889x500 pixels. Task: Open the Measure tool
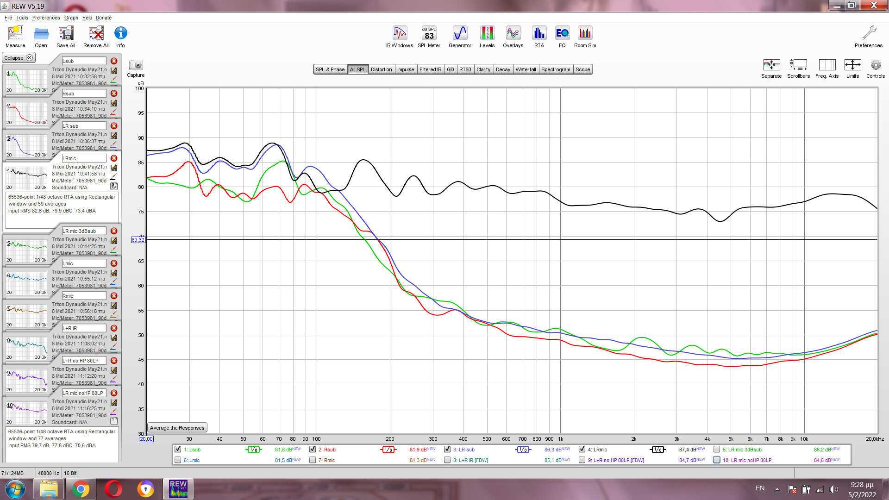pyautogui.click(x=15, y=37)
